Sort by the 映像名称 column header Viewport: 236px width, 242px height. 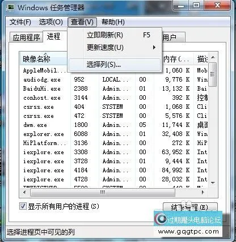[x=44, y=59]
